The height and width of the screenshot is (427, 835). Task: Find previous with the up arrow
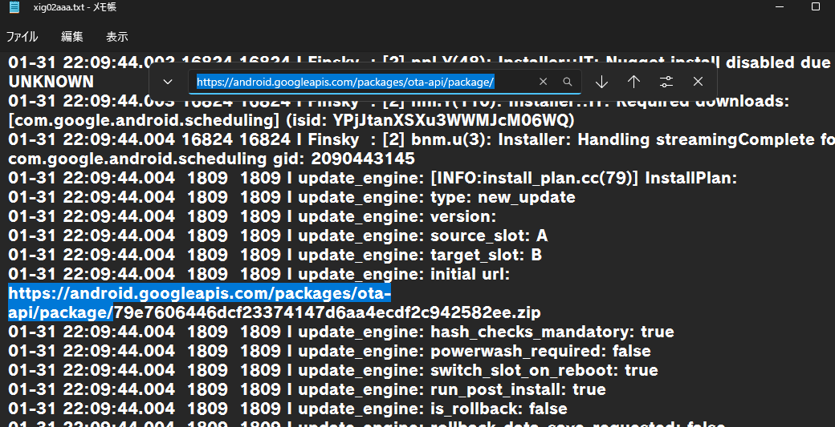(x=633, y=82)
